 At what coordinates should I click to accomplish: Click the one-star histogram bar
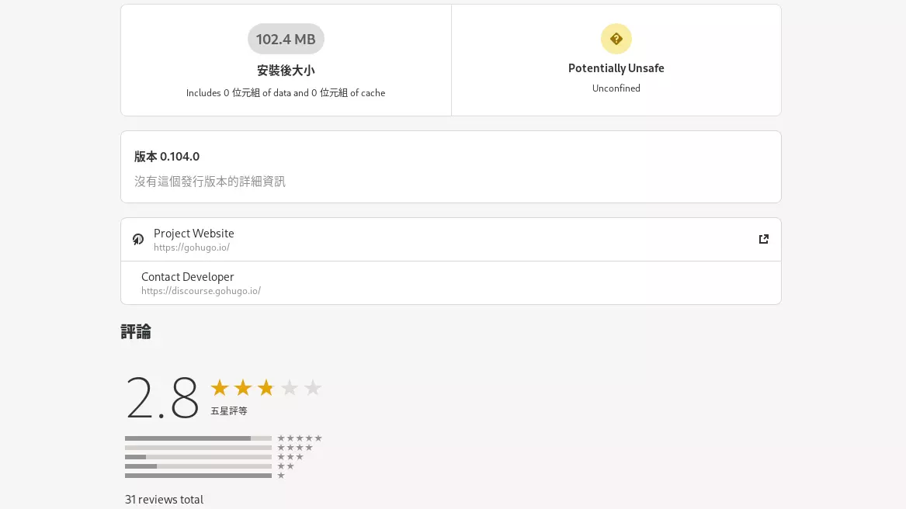[x=198, y=476]
